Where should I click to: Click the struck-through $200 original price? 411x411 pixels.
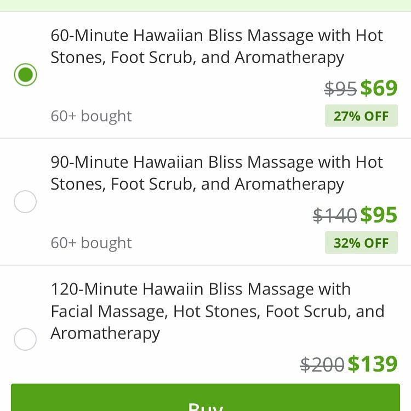tap(323, 364)
